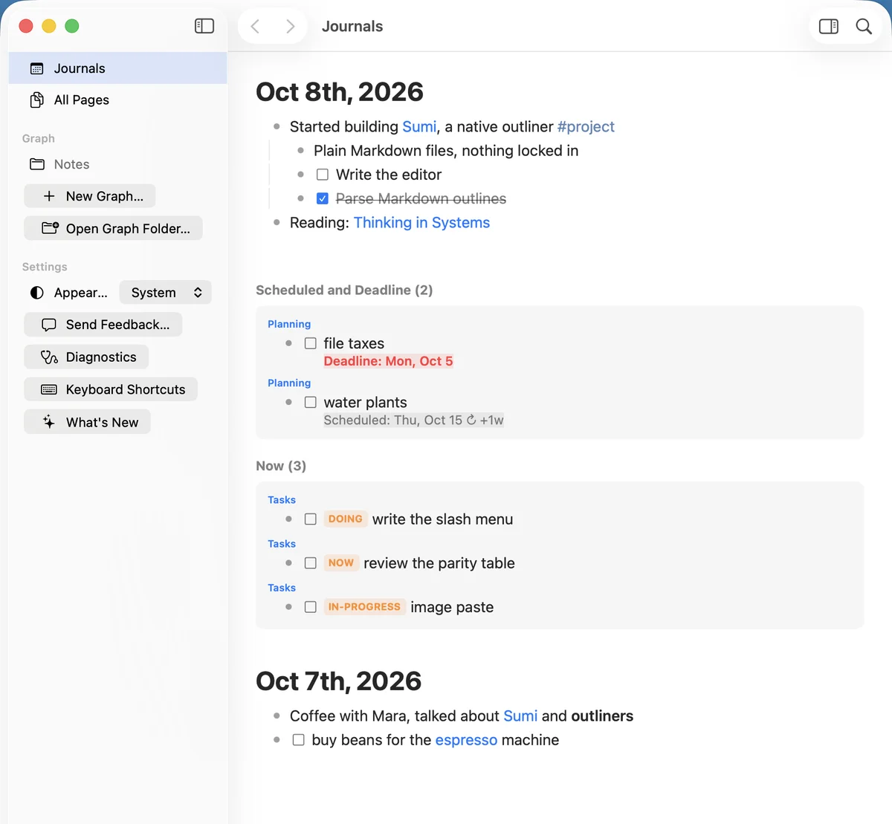Open the Thinking in Systems link
The image size is (892, 824).
tap(421, 223)
